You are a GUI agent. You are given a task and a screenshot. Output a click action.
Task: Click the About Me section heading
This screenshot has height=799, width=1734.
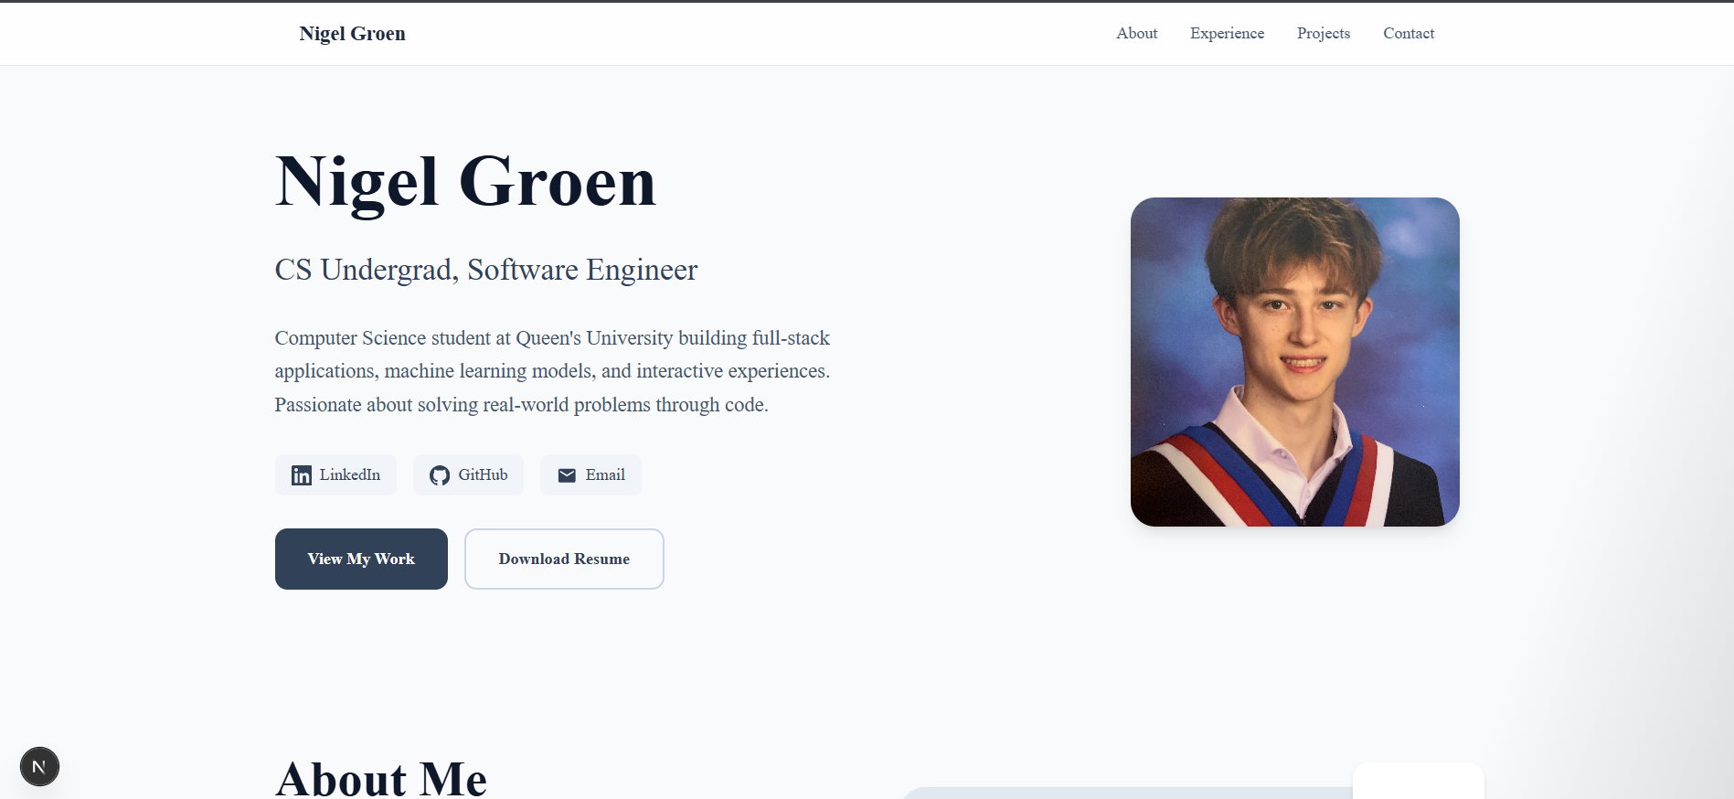tap(381, 779)
